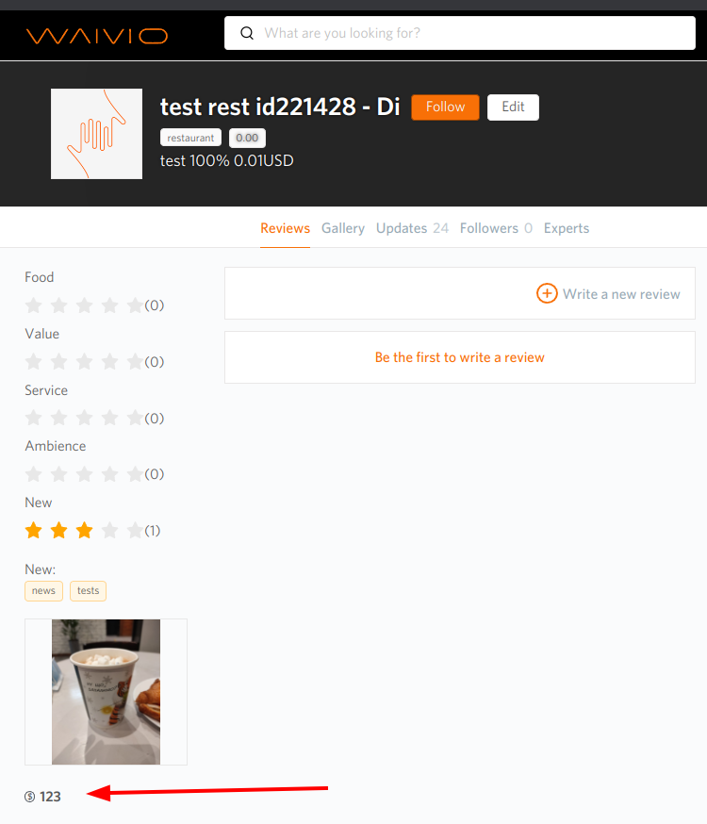Rate Service four stars

[109, 418]
